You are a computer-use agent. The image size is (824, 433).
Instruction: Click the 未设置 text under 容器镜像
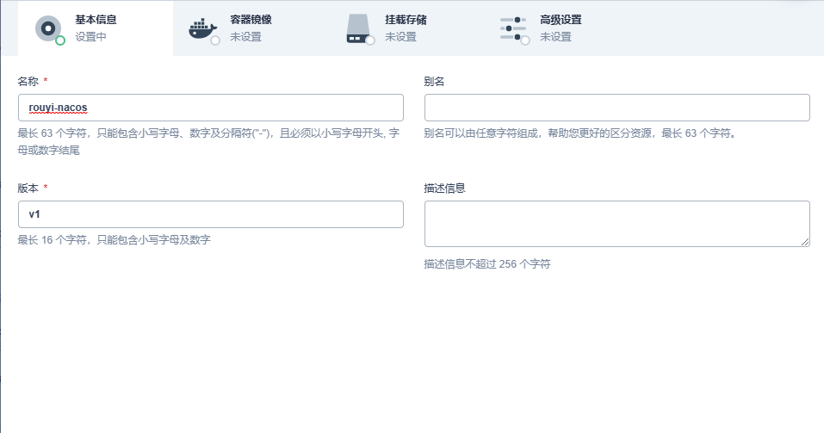pos(245,37)
